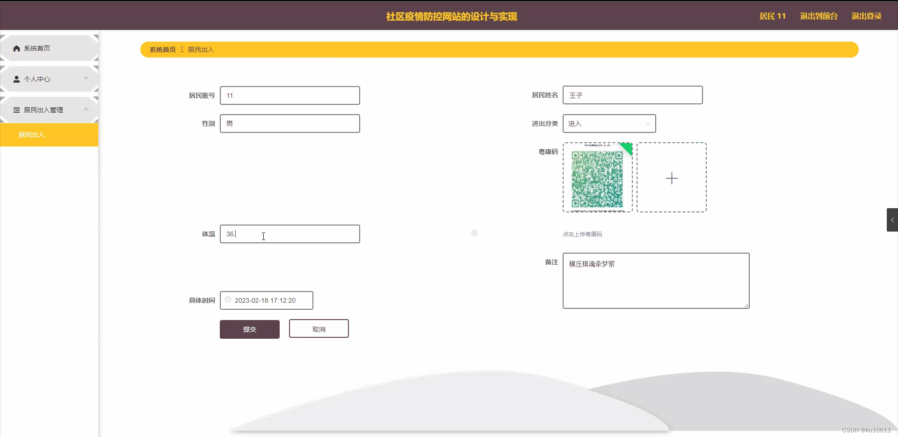The width and height of the screenshot is (898, 437).
Task: Select the 居民出入 submenu item
Action: (49, 135)
